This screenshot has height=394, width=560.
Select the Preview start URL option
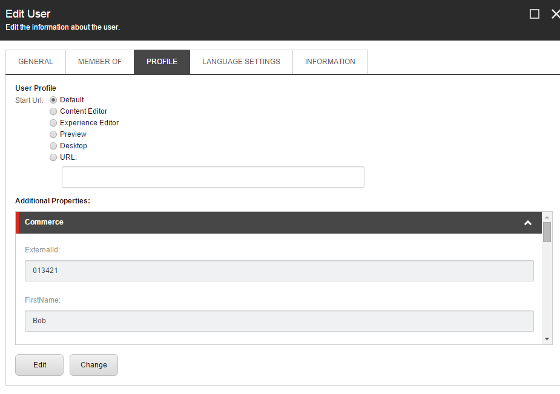point(53,134)
